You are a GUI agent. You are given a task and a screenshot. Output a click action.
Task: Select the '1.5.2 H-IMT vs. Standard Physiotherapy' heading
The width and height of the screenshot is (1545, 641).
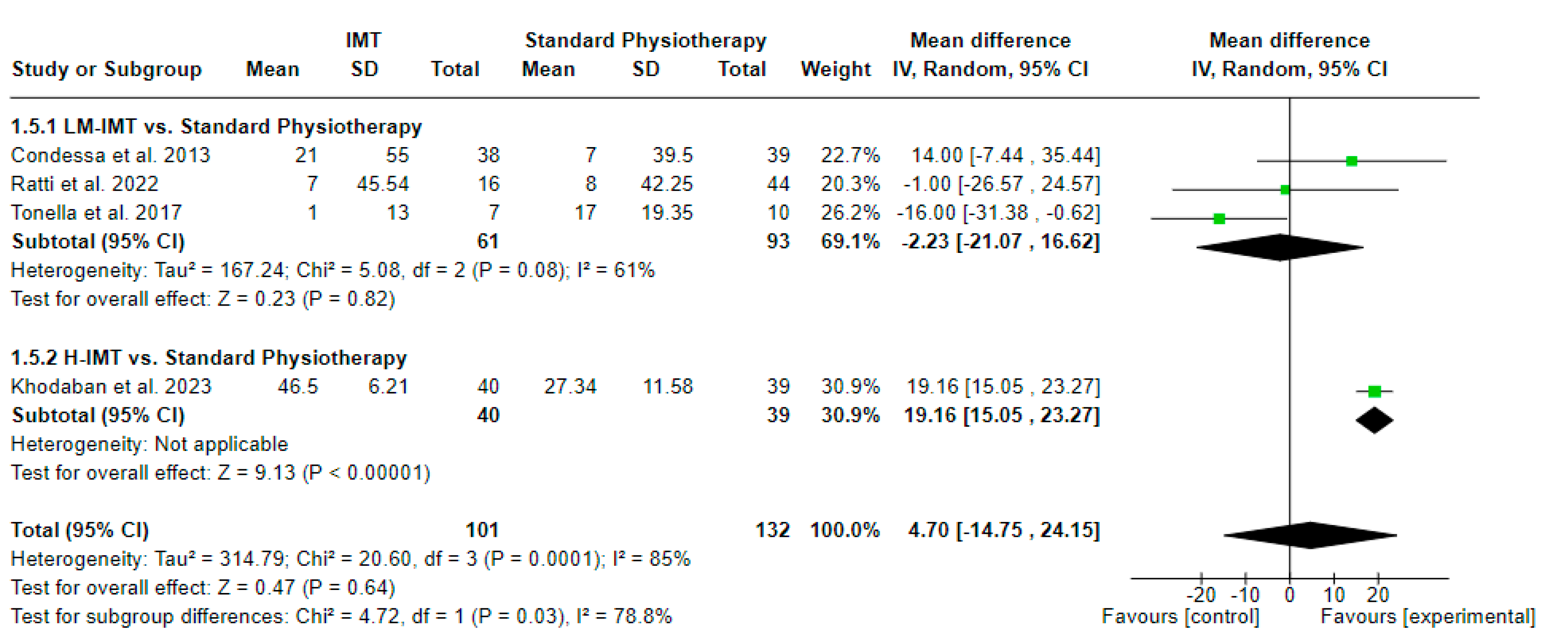(x=209, y=357)
